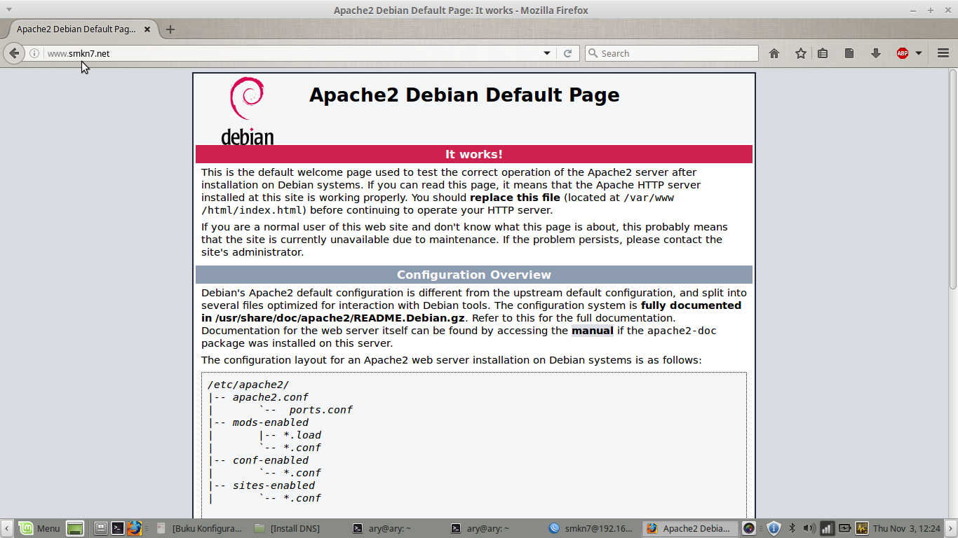Switch to Apache2 Debia... taskbar window
The width and height of the screenshot is (958, 538).
690,528
